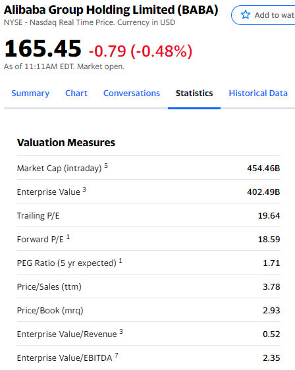
Task: Click the PEG Ratio (5 yr expected) label
Action: tap(67, 263)
